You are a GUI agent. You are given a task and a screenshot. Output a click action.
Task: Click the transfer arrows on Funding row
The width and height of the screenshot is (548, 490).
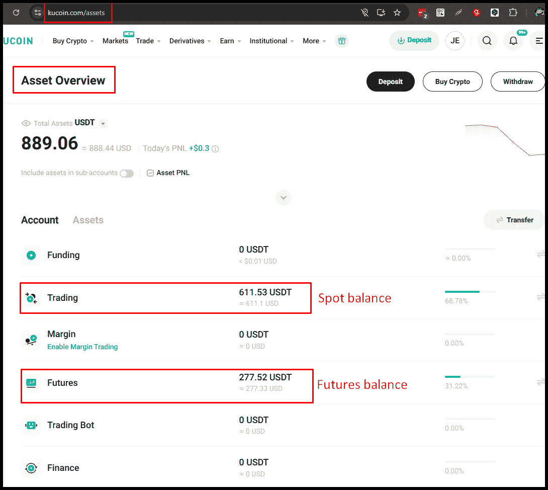click(x=540, y=254)
